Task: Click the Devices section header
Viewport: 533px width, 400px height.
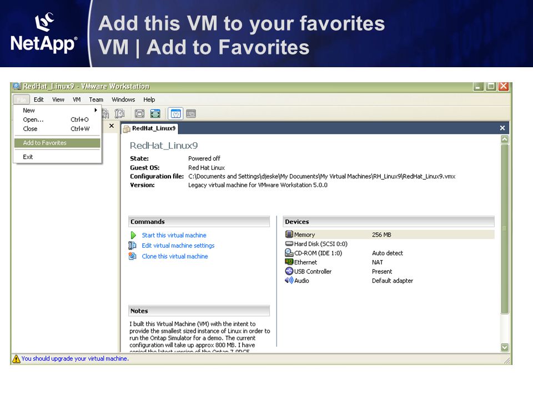Action: (389, 222)
